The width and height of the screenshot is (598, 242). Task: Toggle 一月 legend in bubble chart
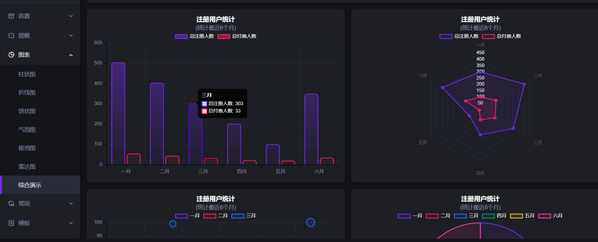point(187,215)
